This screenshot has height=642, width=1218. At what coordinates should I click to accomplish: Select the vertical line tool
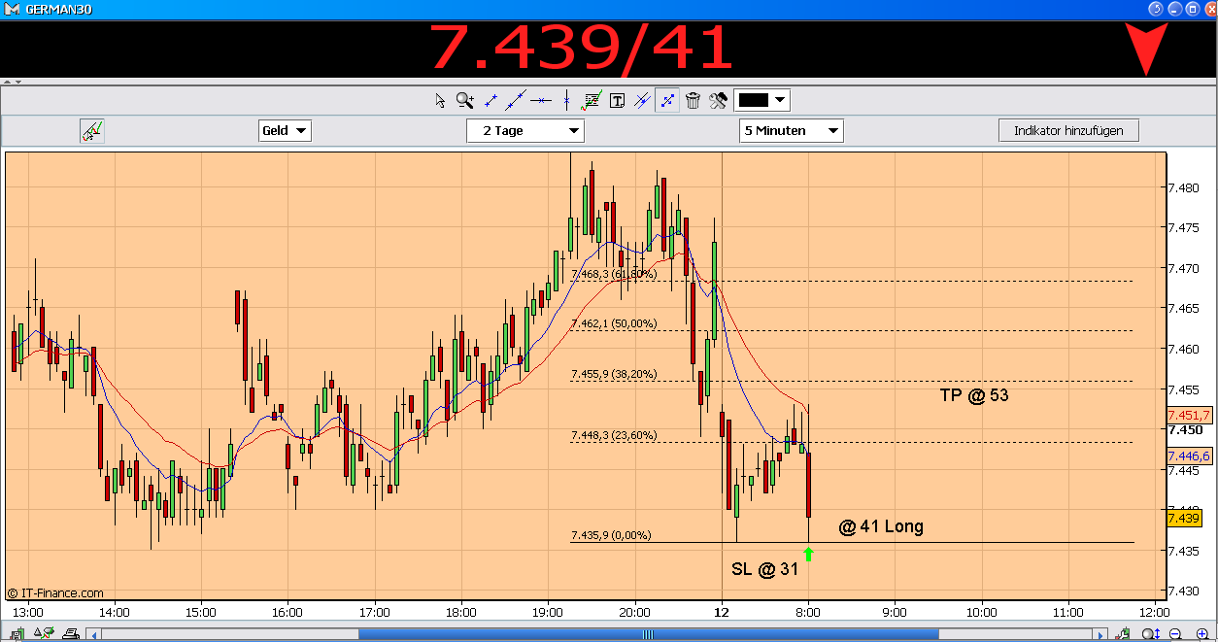point(566,99)
